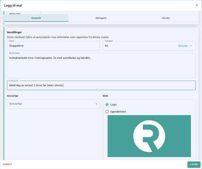202x169 pixels.
Task: Click the AVBRYT button
Action: [7, 164]
